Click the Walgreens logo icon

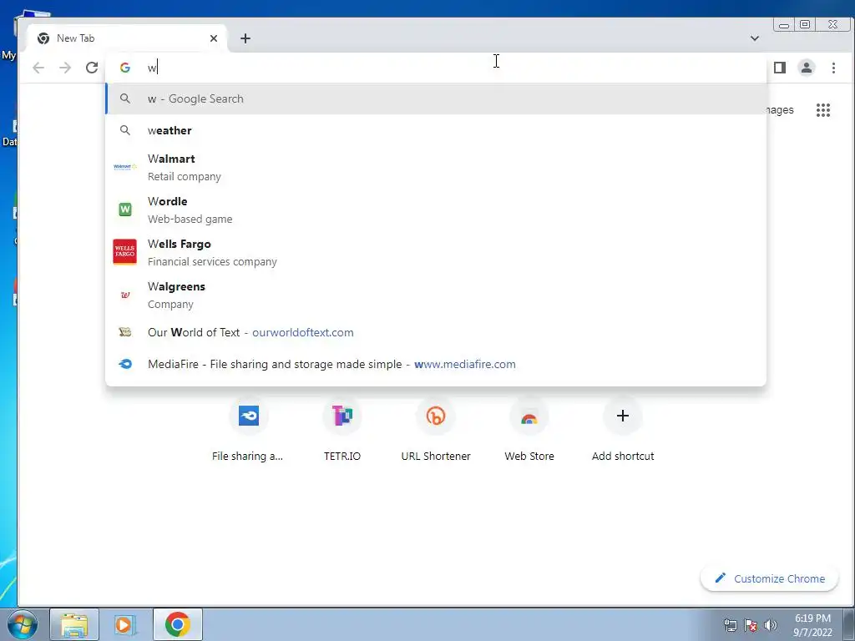[125, 295]
